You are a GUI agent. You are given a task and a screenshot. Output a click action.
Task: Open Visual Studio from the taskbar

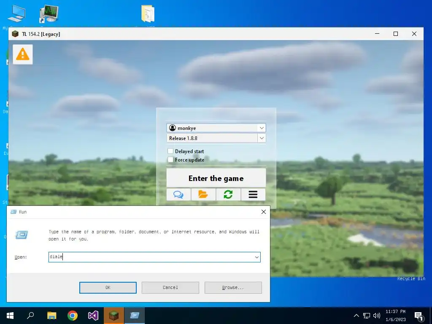click(93, 316)
